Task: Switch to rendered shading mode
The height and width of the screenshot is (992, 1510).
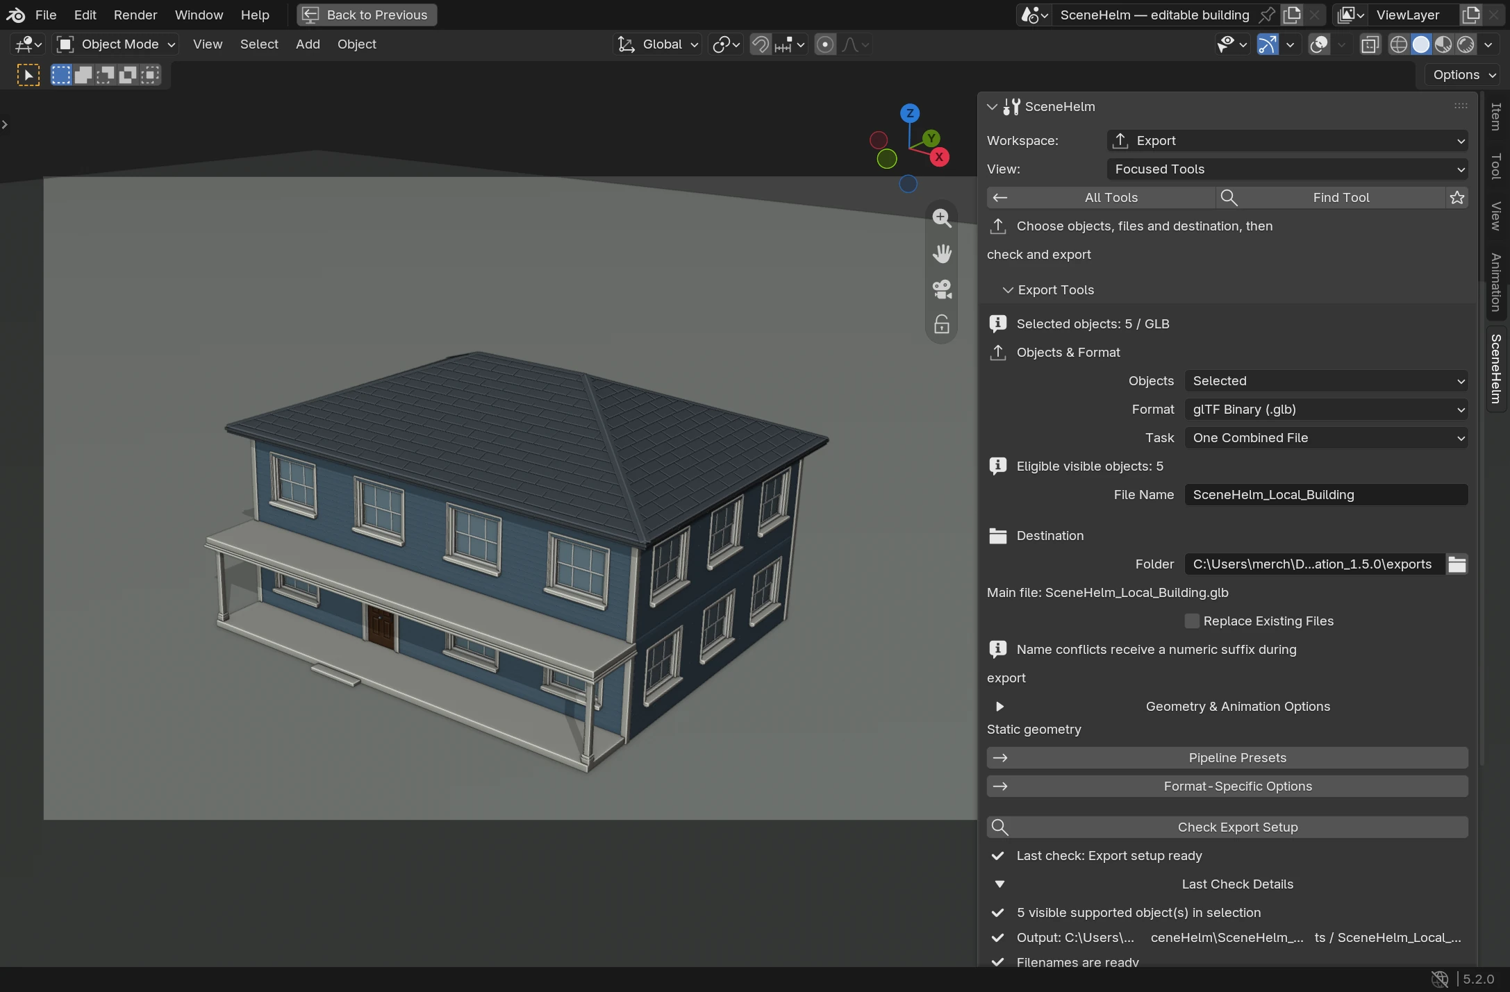Action: point(1465,44)
